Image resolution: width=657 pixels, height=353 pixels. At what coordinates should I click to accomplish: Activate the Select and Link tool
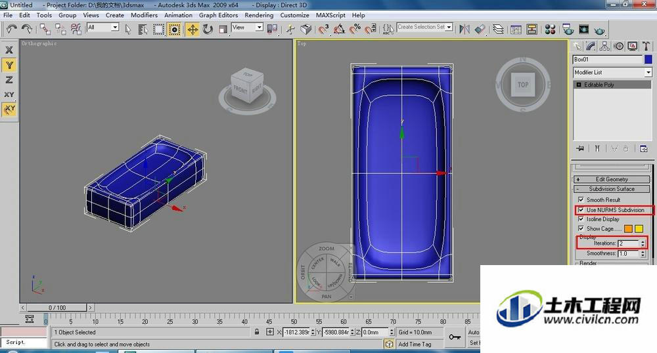coord(45,29)
